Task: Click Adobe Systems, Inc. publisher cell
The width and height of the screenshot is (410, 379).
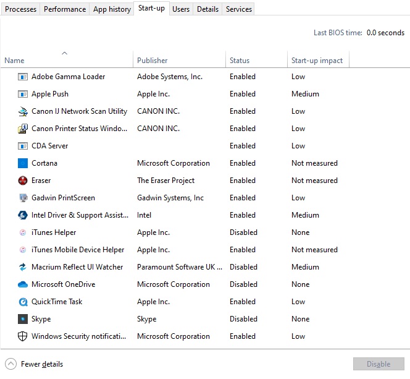Action: pos(170,77)
